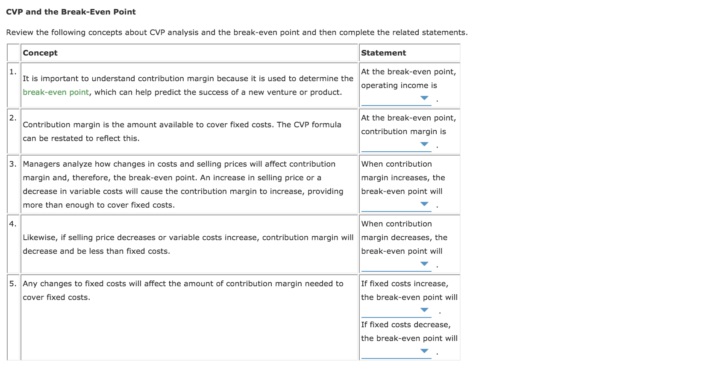Open the operating income dropdown in statement 1
This screenshot has height=376, width=705.
(x=424, y=99)
